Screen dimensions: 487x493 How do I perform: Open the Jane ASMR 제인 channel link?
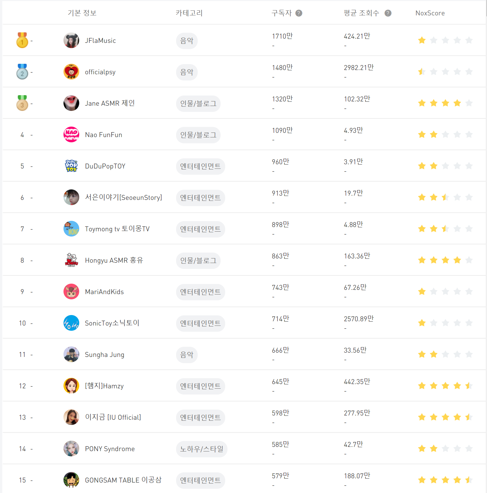coord(110,103)
